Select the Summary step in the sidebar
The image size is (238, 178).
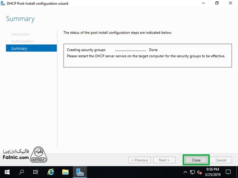pos(19,48)
